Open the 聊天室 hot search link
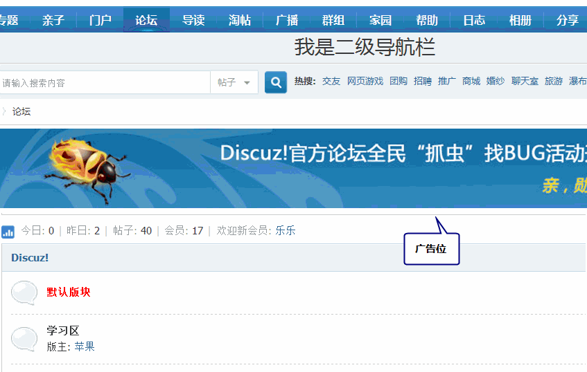 pyautogui.click(x=525, y=81)
